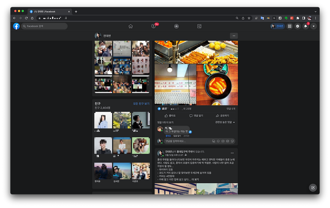
Task: Open friend 한지유's thumbnail
Action: tap(103, 171)
